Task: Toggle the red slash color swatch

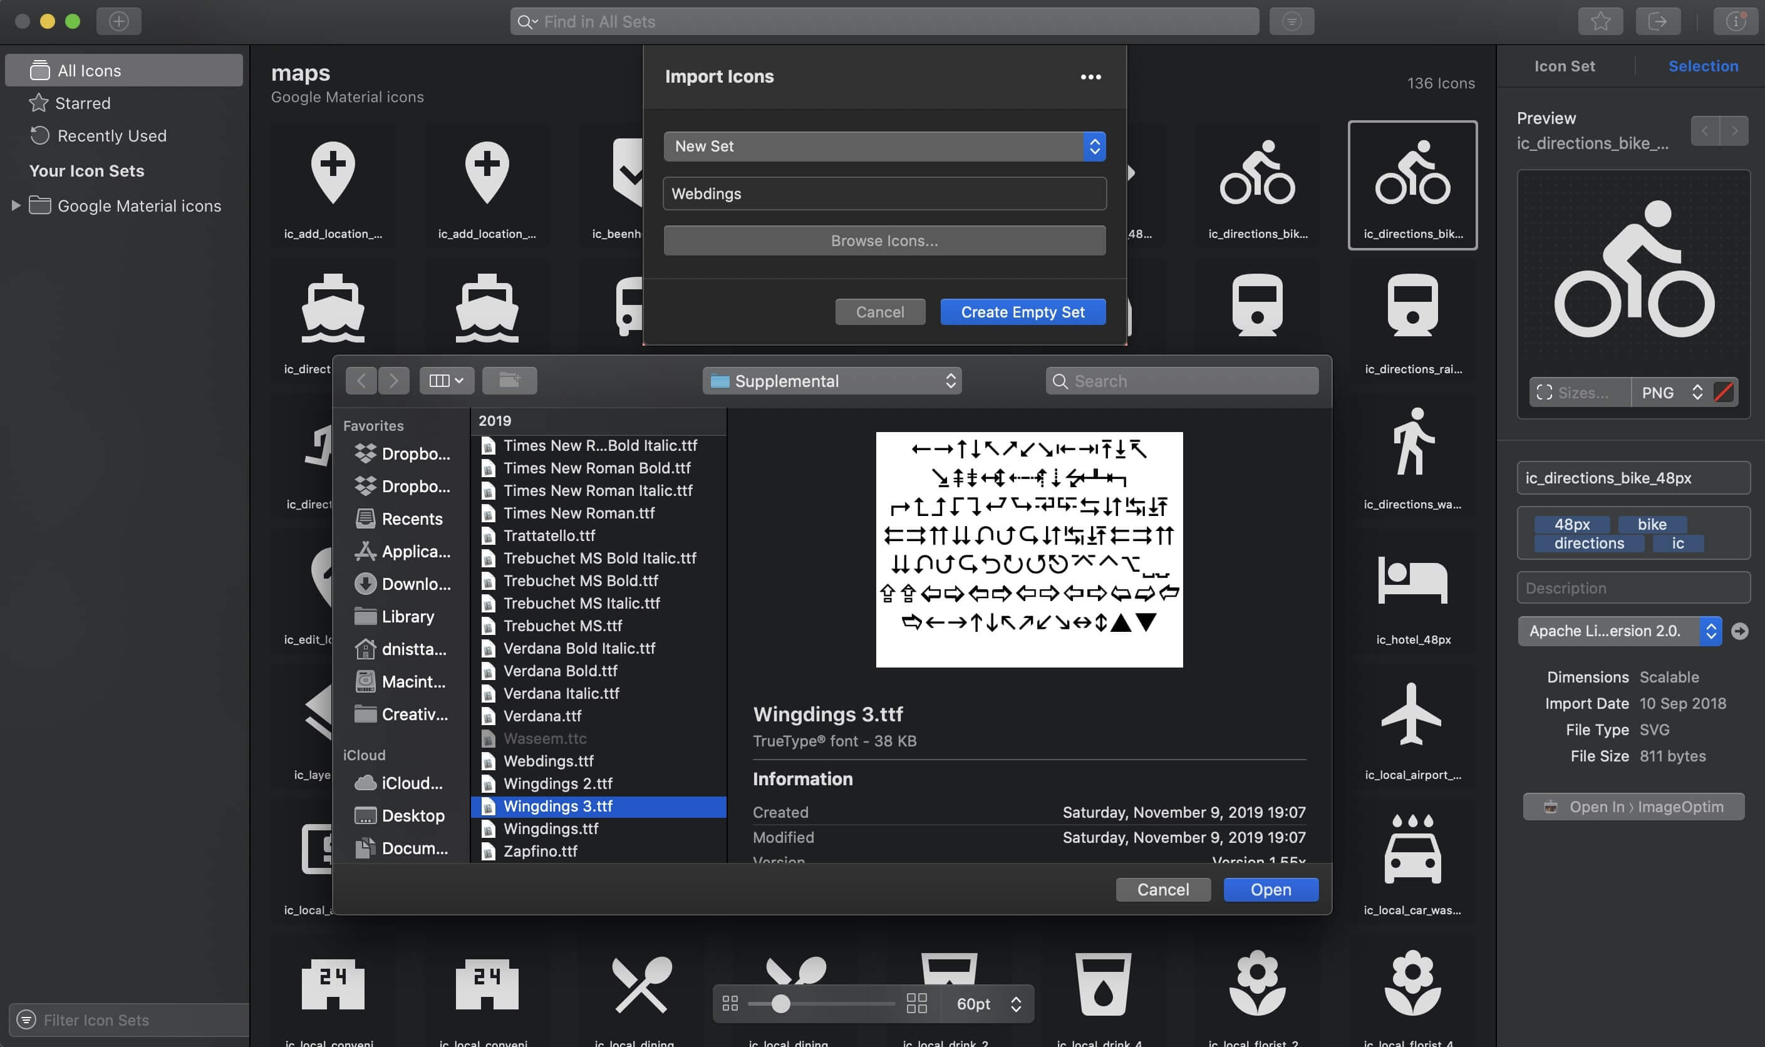Action: click(x=1724, y=392)
